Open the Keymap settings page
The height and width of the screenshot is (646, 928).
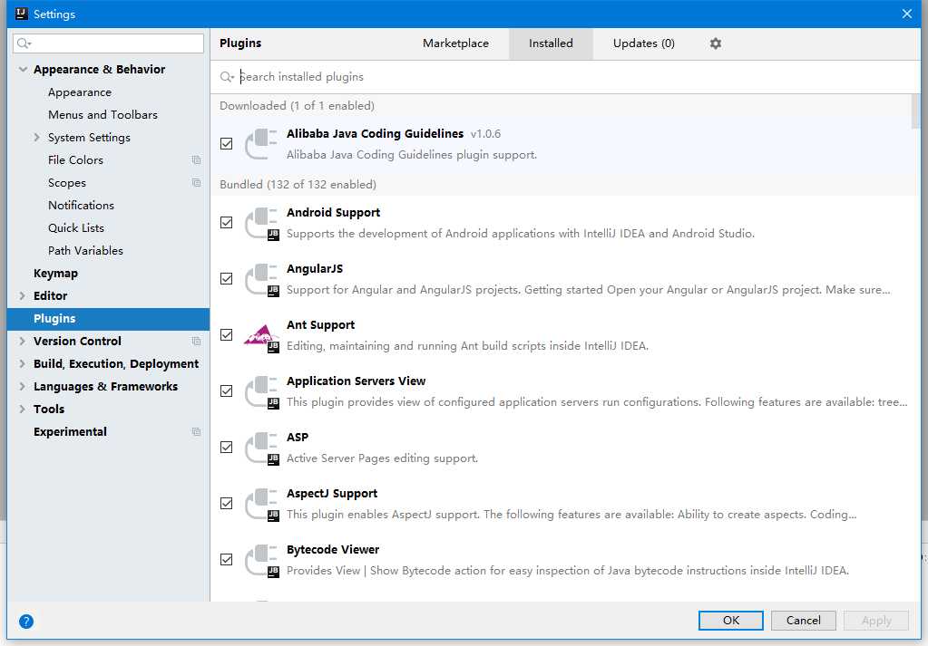[55, 274]
